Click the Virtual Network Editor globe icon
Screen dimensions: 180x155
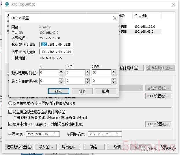pos(7,4)
